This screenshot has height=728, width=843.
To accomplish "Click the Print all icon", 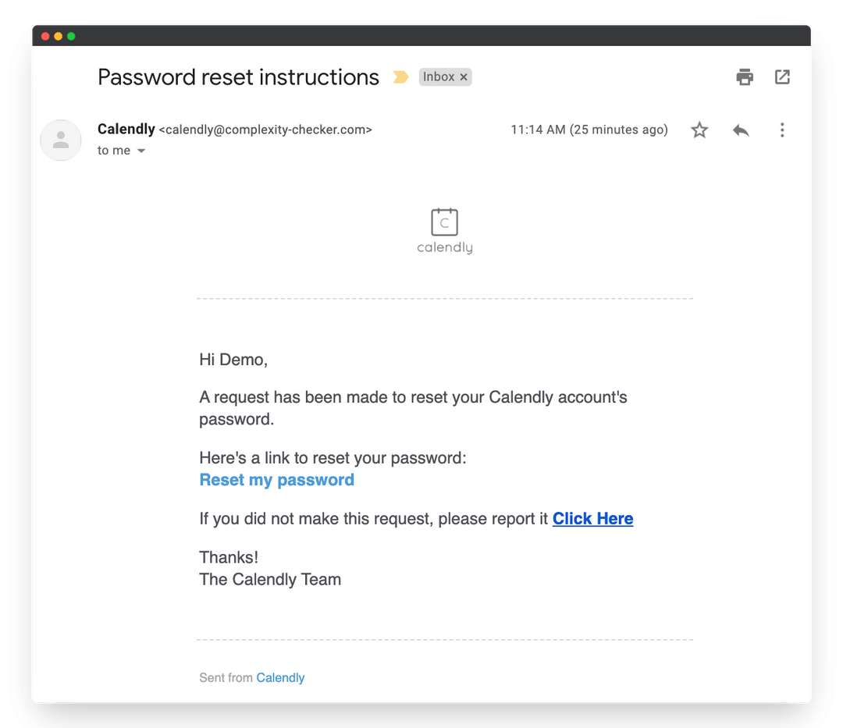I will click(744, 76).
